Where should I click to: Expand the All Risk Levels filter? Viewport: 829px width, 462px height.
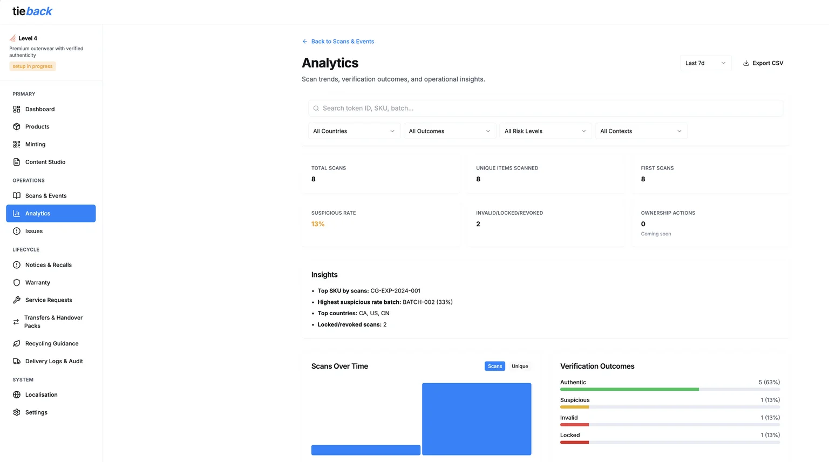click(545, 131)
